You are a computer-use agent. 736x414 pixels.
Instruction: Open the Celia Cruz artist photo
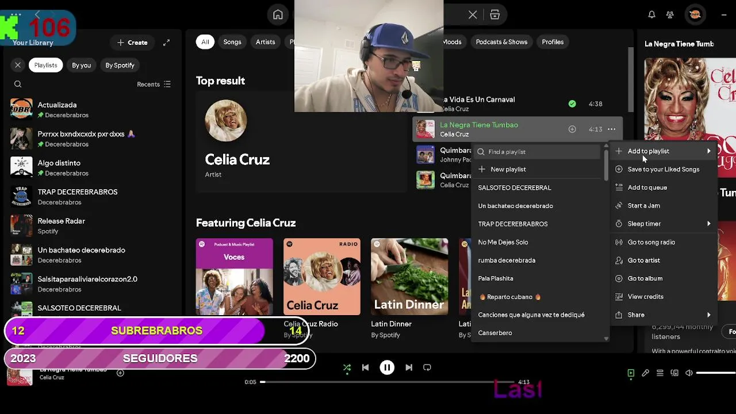pyautogui.click(x=226, y=121)
